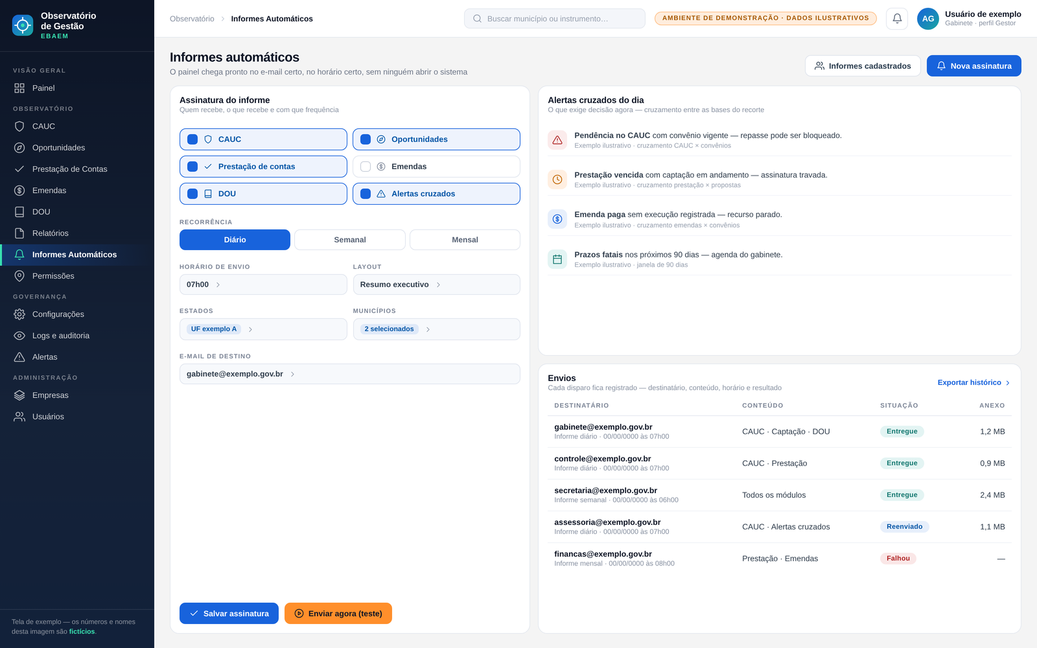
Task: Open the Layout Resumo executivo dropdown
Action: 436,284
